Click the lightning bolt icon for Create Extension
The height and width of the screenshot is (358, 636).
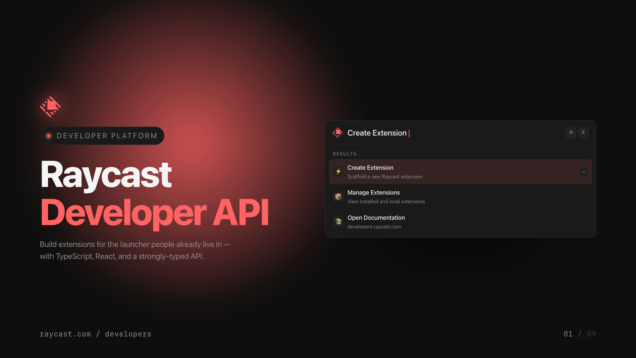(x=338, y=172)
